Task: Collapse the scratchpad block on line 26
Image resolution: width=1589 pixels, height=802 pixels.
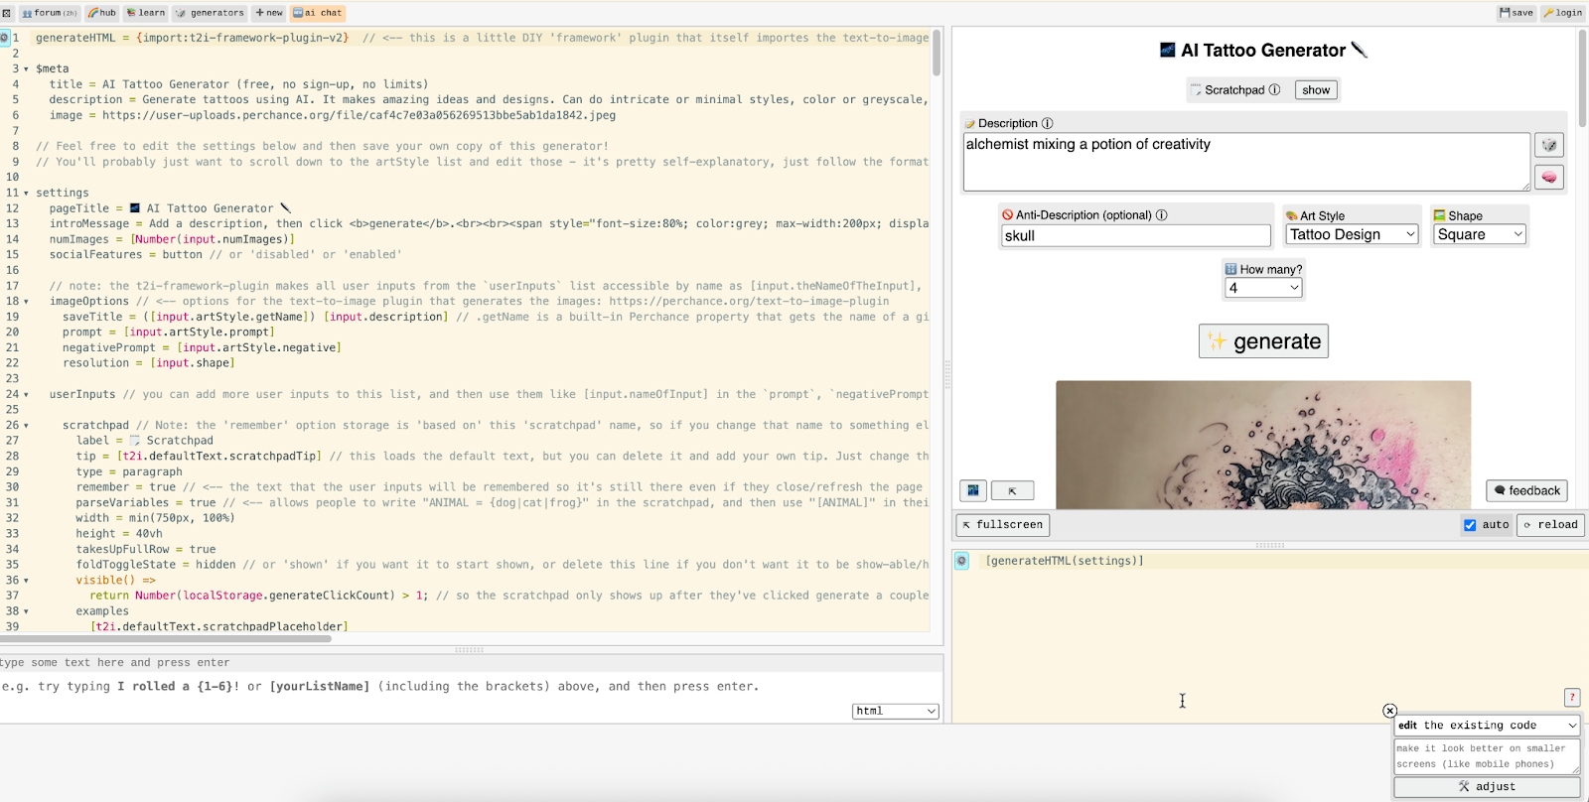Action: point(26,426)
